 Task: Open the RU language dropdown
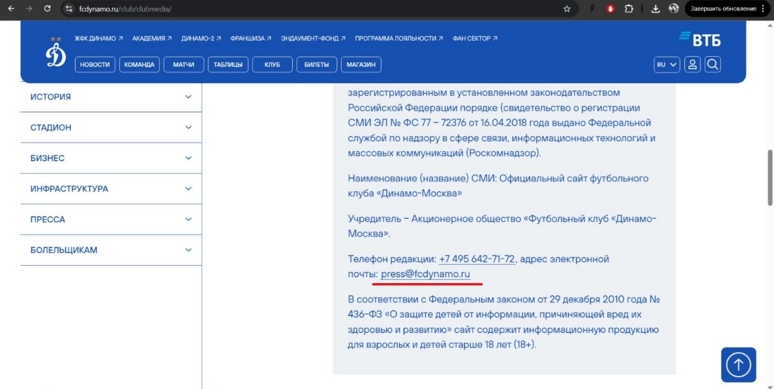(667, 64)
